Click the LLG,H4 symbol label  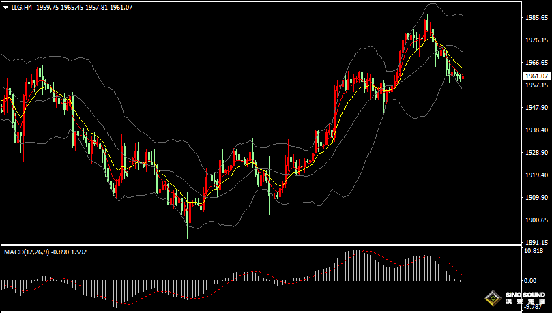[22, 7]
